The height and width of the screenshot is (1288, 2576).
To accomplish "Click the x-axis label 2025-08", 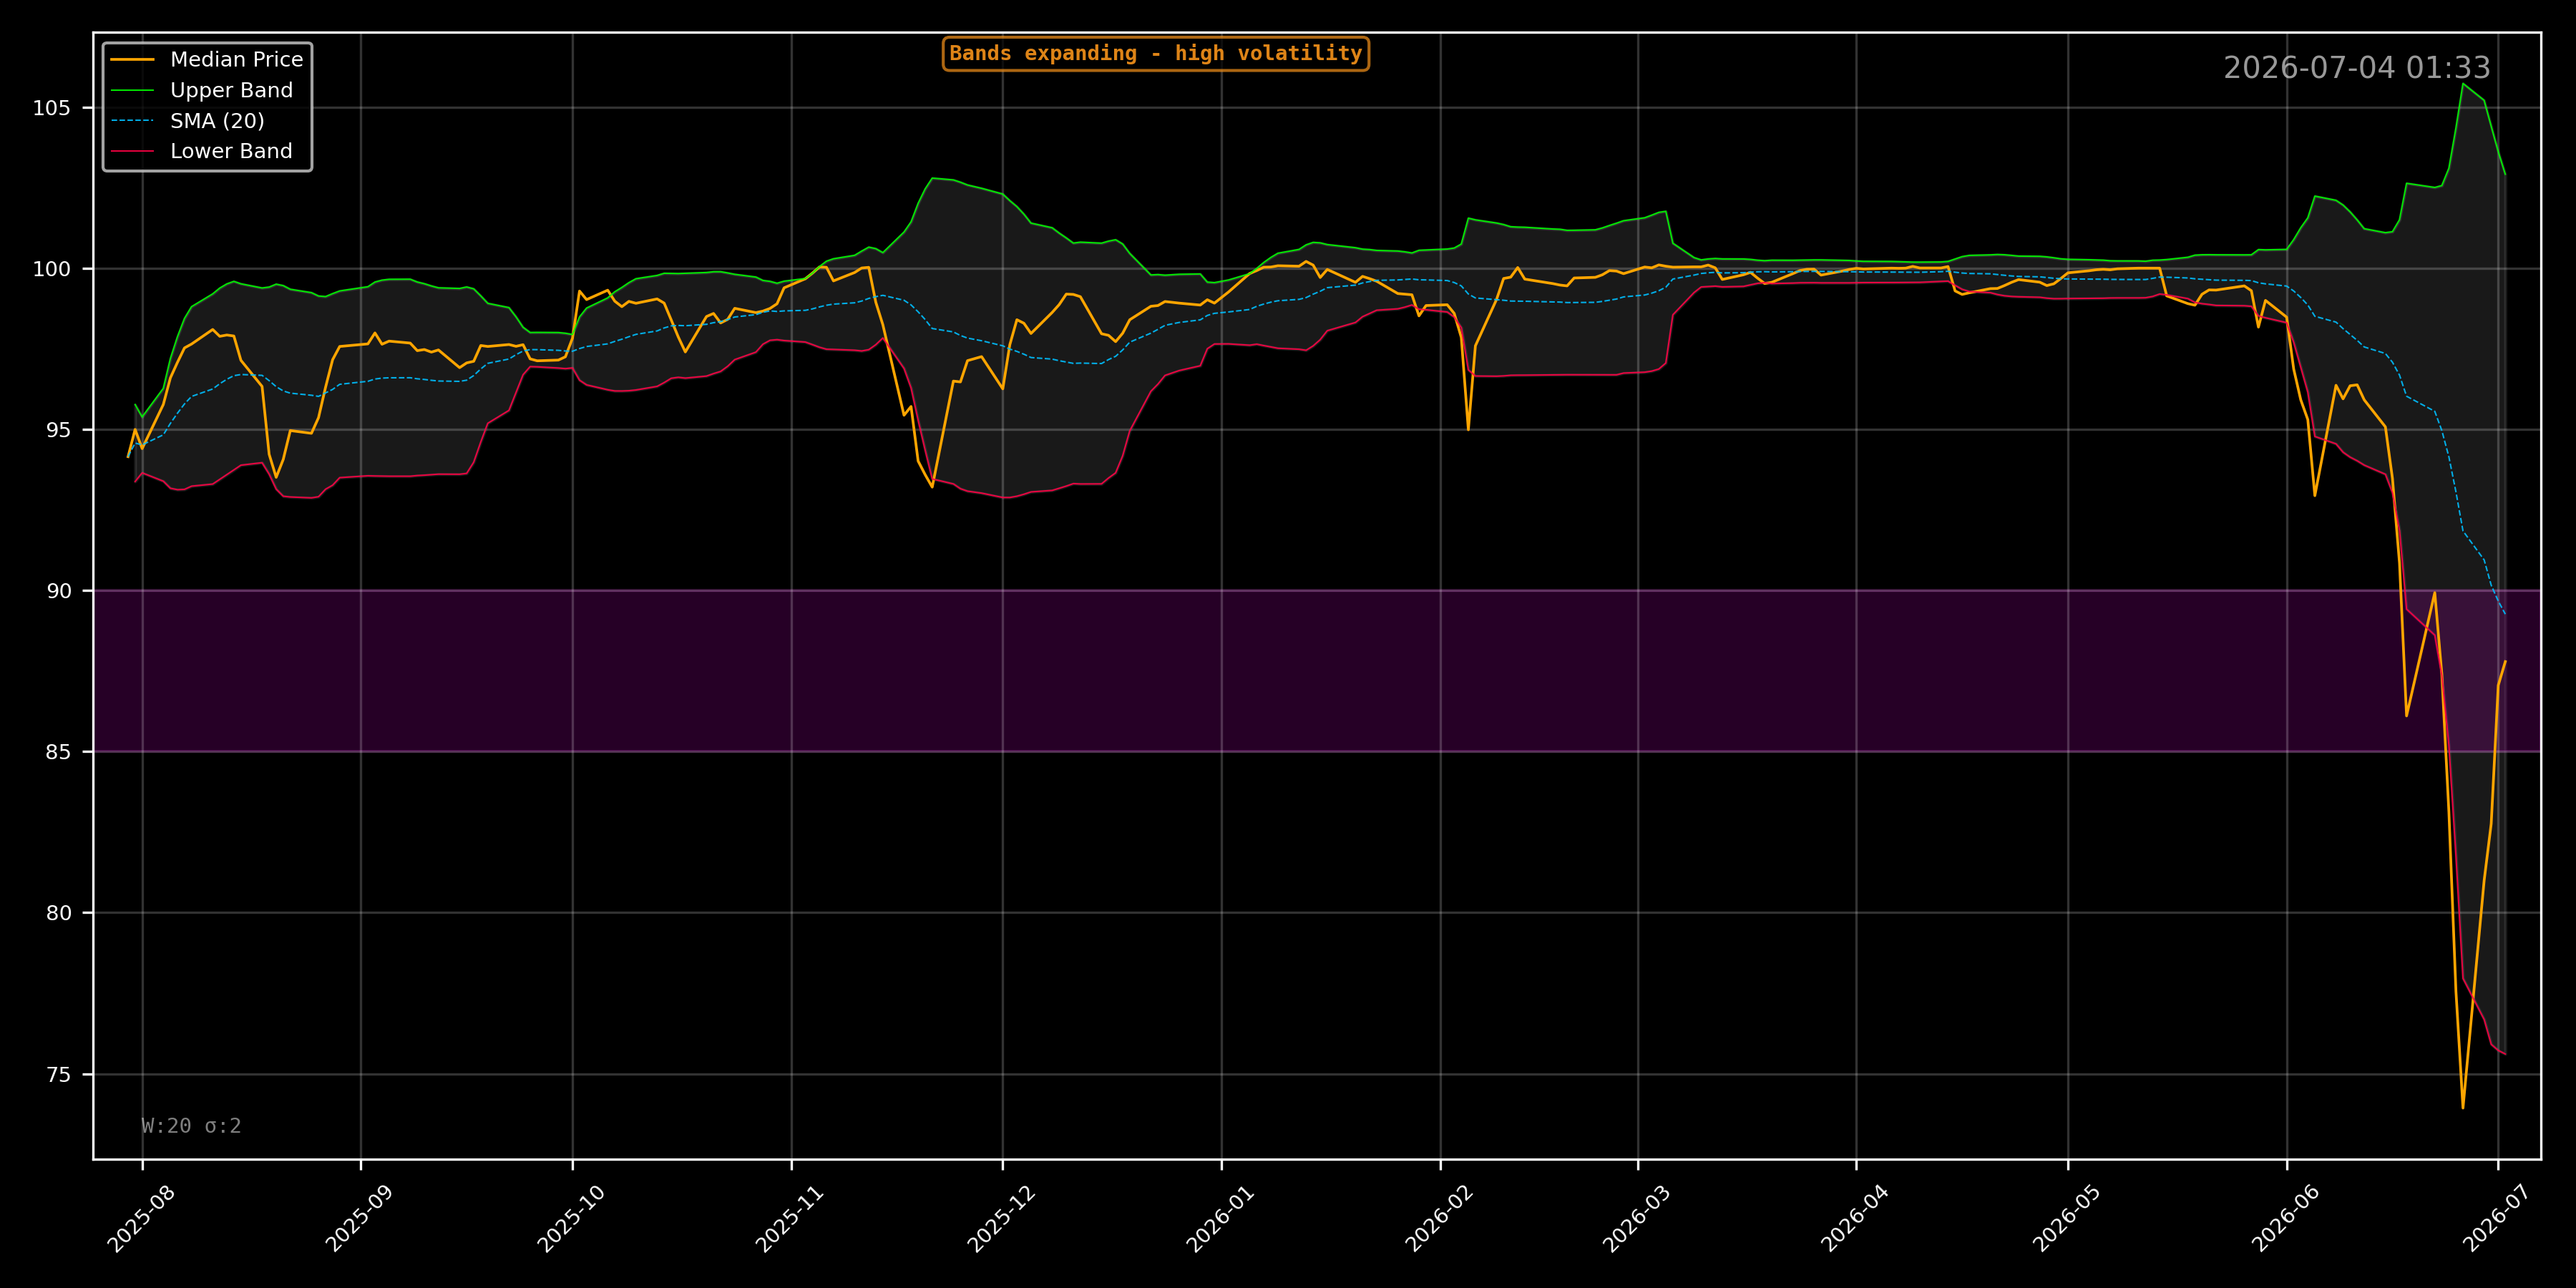I will tap(141, 1218).
